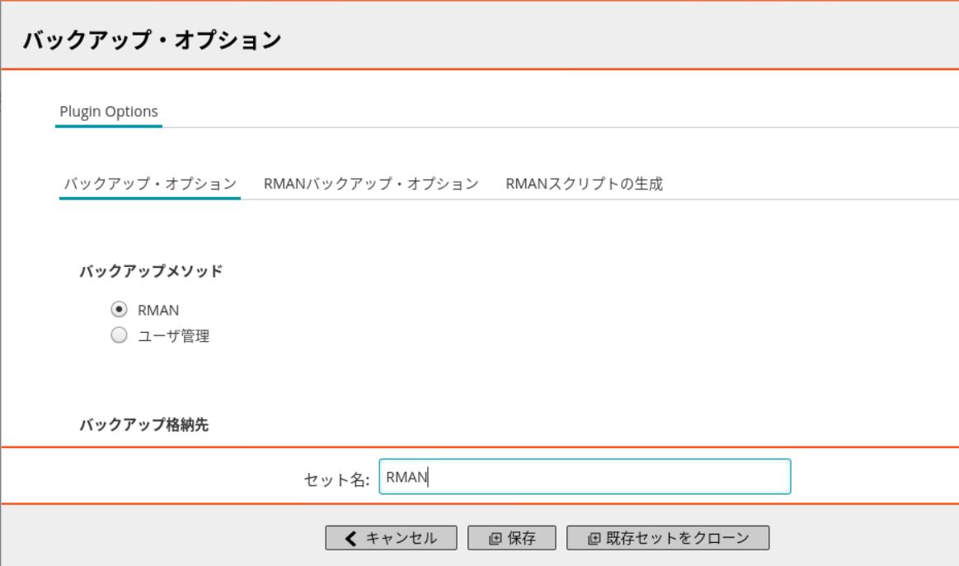Select the バックアップ・オプション sub-tab
This screenshot has width=959, height=566.
click(x=150, y=184)
